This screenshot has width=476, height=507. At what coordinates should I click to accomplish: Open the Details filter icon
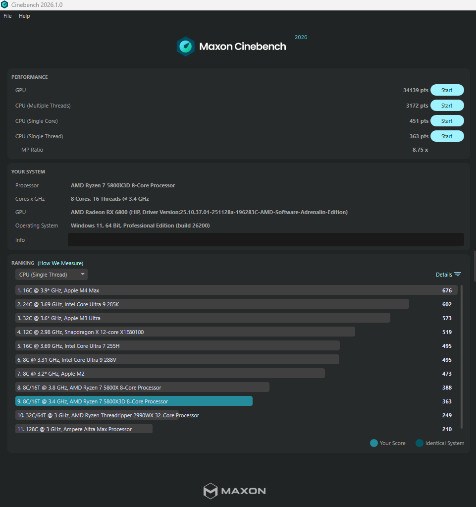[x=458, y=274]
